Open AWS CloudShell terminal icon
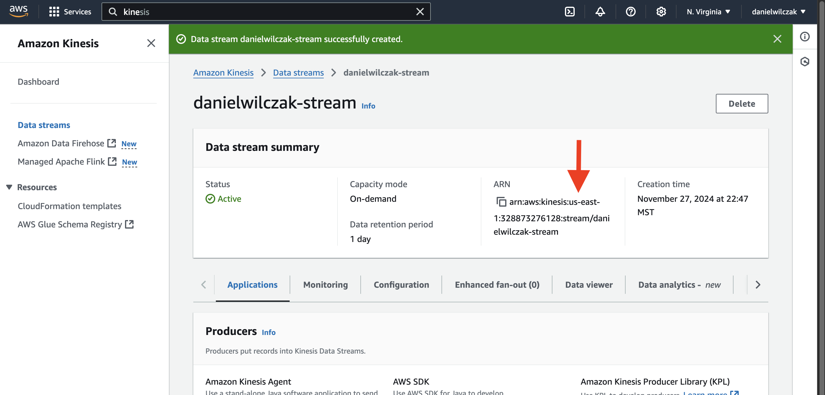The height and width of the screenshot is (395, 825). pyautogui.click(x=570, y=12)
